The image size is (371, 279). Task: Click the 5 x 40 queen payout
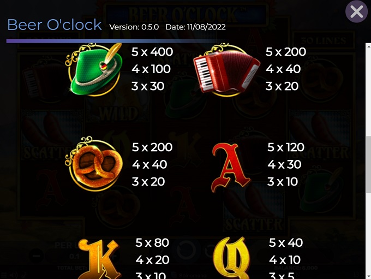286,243
